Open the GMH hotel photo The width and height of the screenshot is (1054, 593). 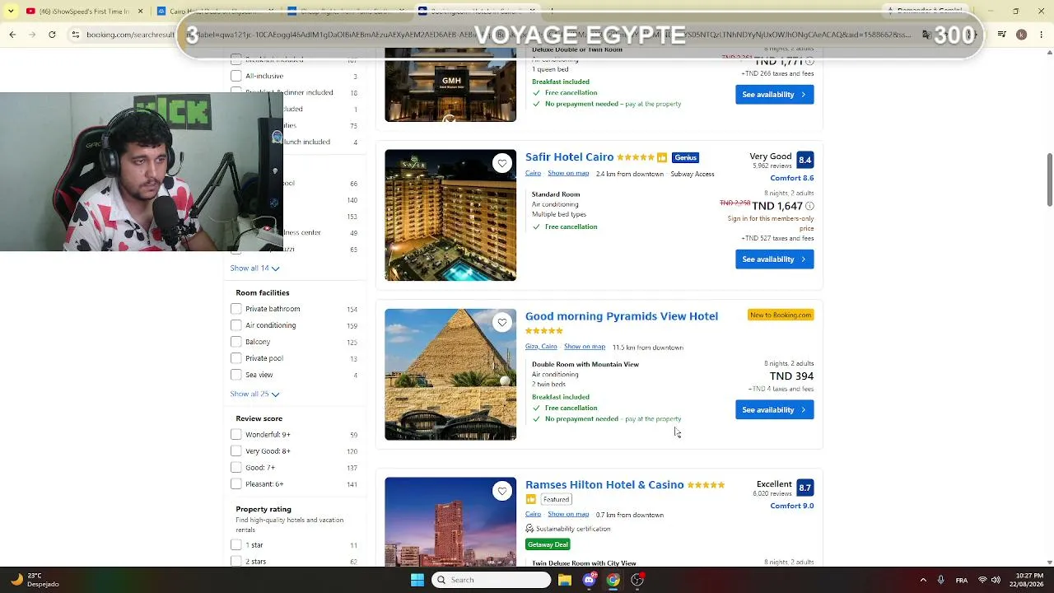click(x=450, y=85)
